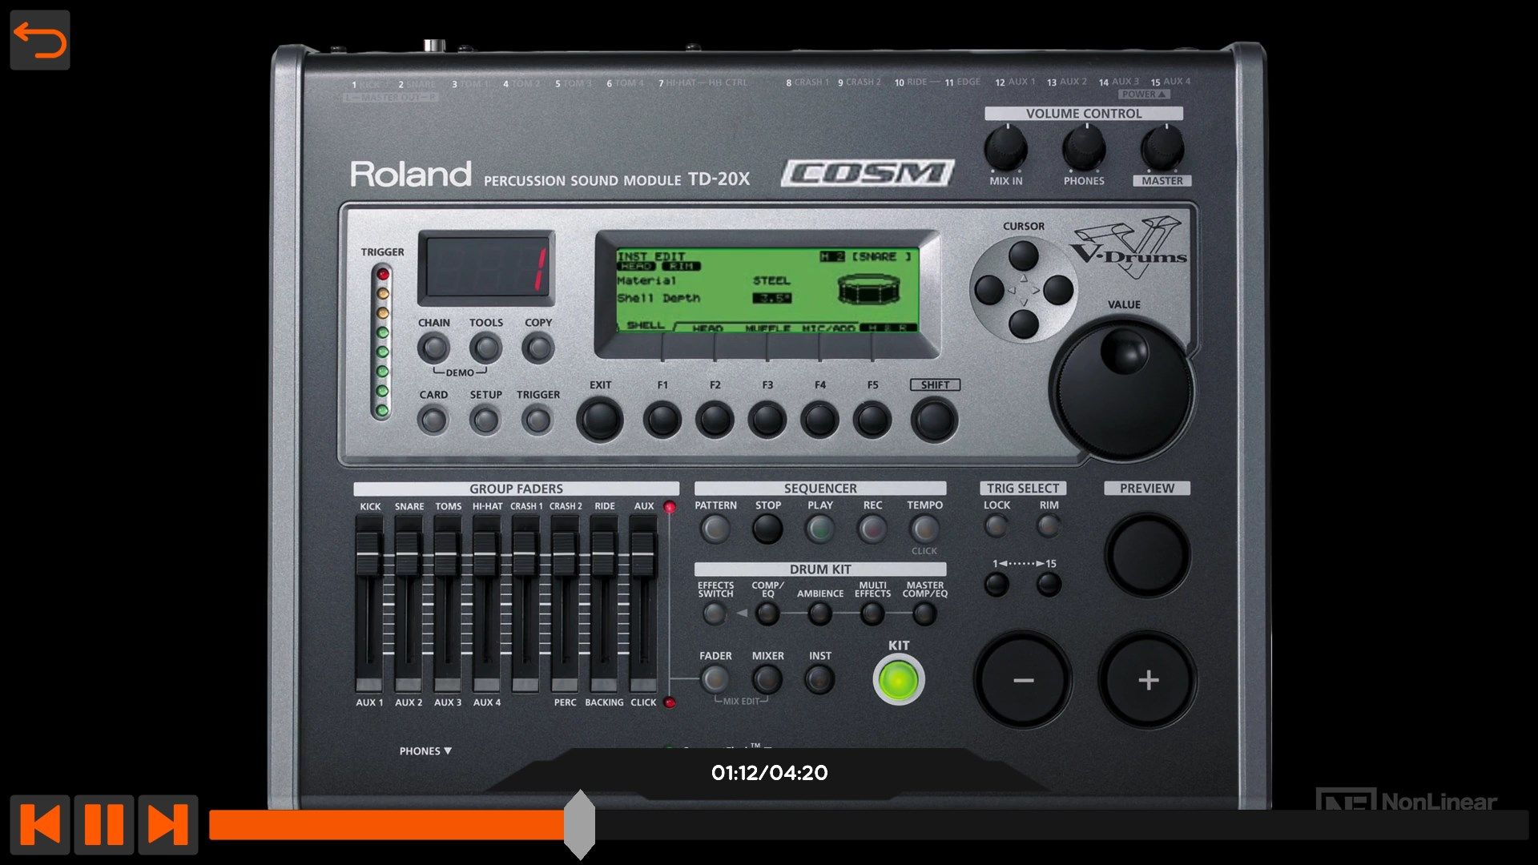
Task: Click the F3 function button
Action: tap(767, 420)
